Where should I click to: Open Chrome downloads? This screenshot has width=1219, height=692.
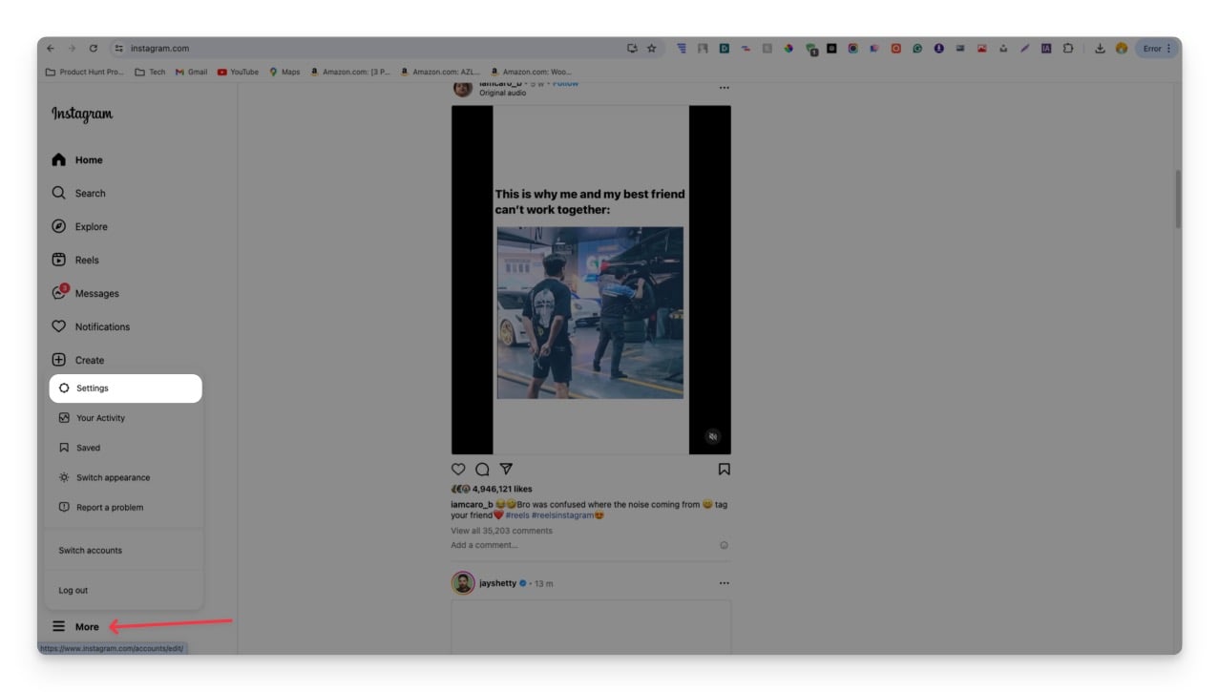[1100, 49]
